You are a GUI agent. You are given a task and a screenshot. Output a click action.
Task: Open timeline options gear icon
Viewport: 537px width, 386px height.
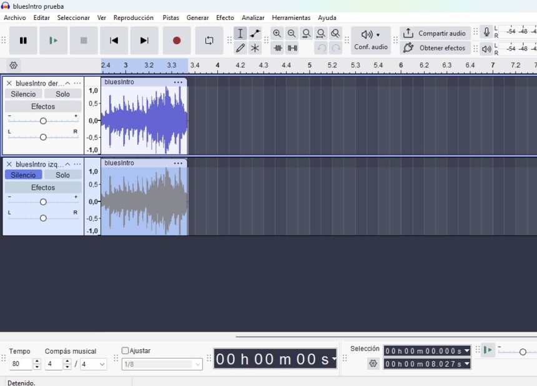click(x=14, y=65)
